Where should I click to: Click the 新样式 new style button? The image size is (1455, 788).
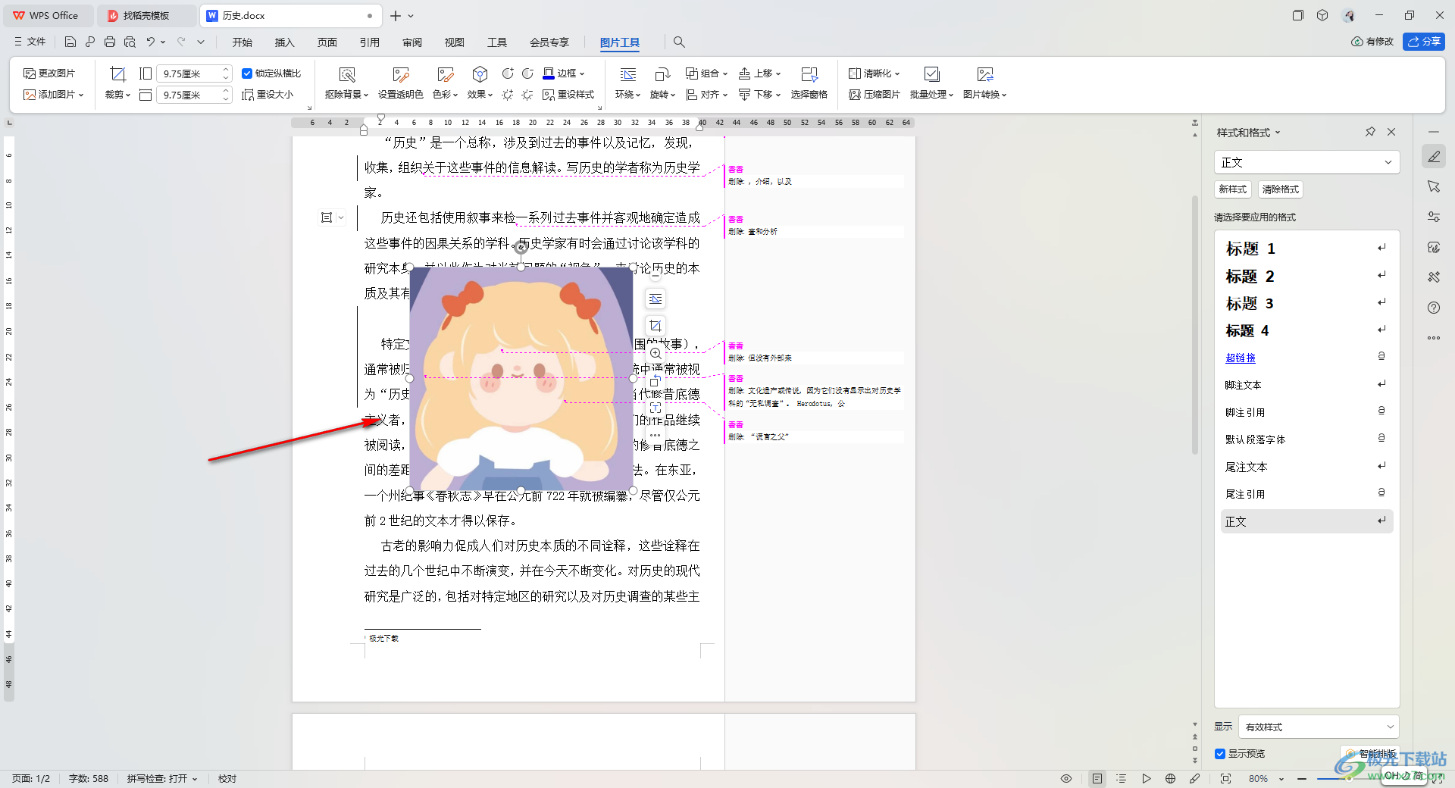[x=1233, y=189]
